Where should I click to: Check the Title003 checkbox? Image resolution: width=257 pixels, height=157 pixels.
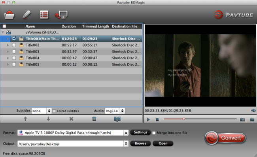[x=14, y=52]
